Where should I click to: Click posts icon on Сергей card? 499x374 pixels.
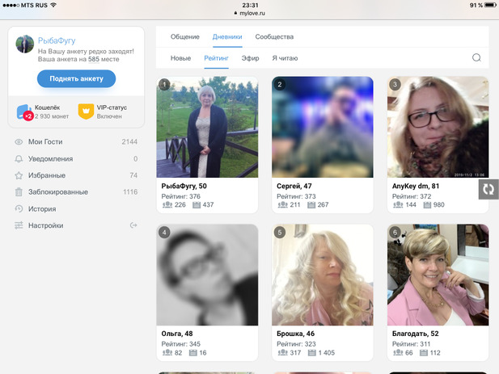point(311,205)
